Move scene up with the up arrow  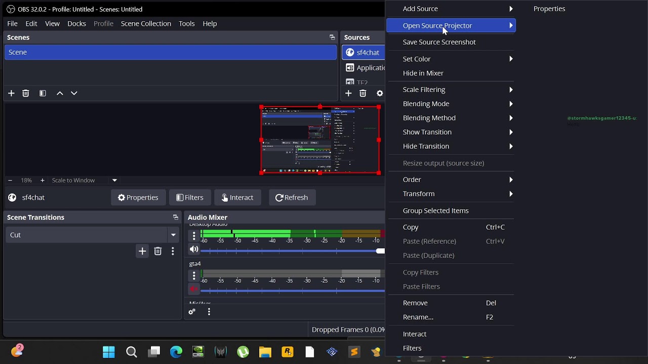[60, 93]
